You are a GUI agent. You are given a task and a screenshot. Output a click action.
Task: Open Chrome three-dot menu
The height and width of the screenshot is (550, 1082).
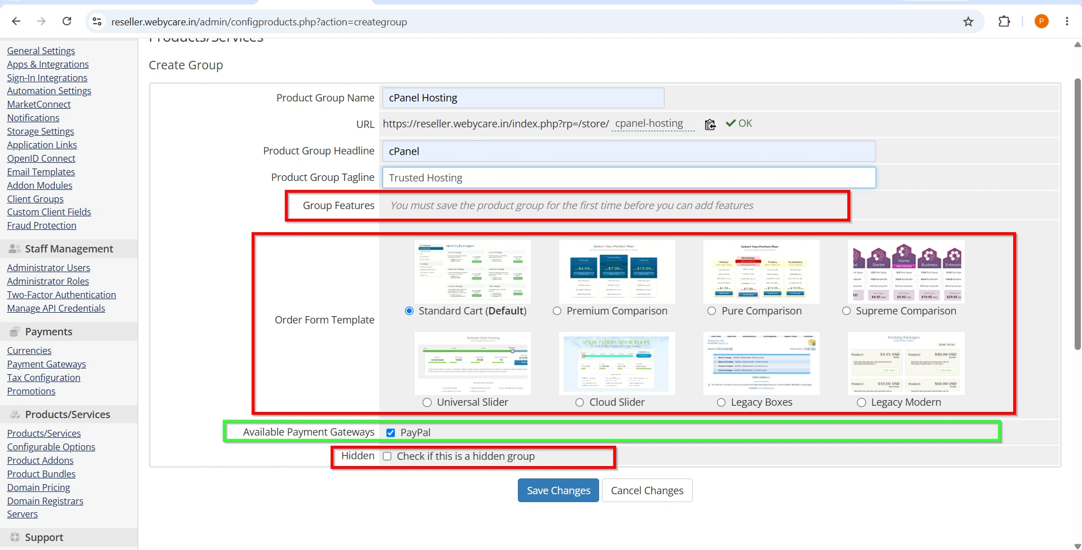tap(1067, 21)
